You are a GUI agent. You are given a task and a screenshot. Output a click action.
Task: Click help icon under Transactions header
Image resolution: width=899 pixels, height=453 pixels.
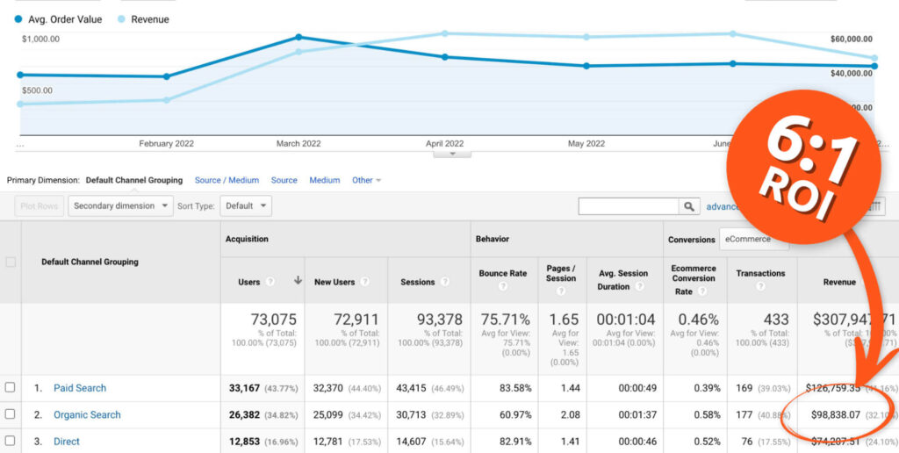760,287
